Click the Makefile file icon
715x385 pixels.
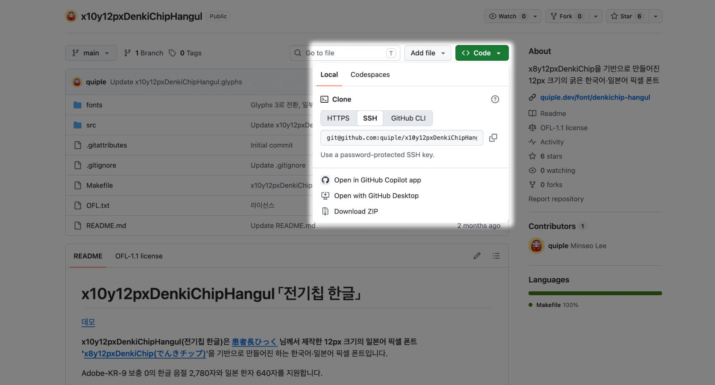[78, 185]
